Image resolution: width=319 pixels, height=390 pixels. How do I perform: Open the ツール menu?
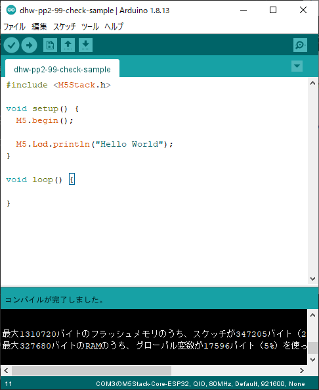(x=90, y=26)
